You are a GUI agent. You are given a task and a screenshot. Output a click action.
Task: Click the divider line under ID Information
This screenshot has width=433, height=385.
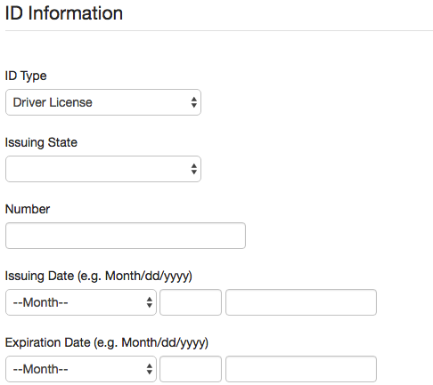coord(219,30)
